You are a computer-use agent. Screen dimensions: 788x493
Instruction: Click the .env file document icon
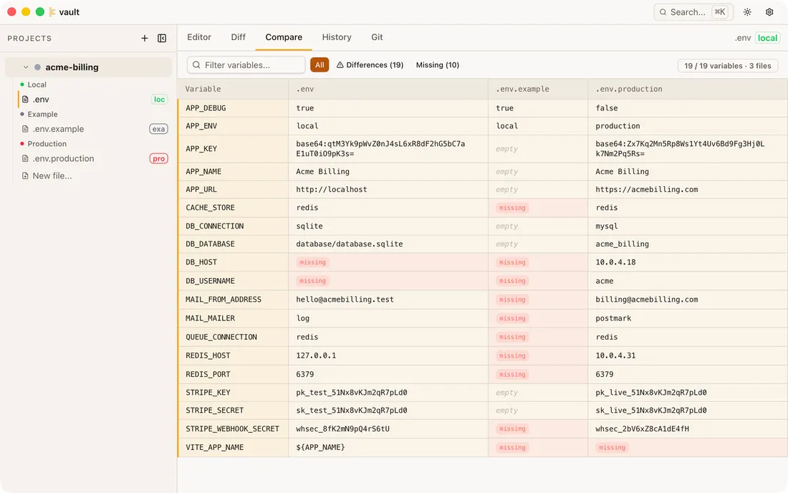tap(25, 100)
